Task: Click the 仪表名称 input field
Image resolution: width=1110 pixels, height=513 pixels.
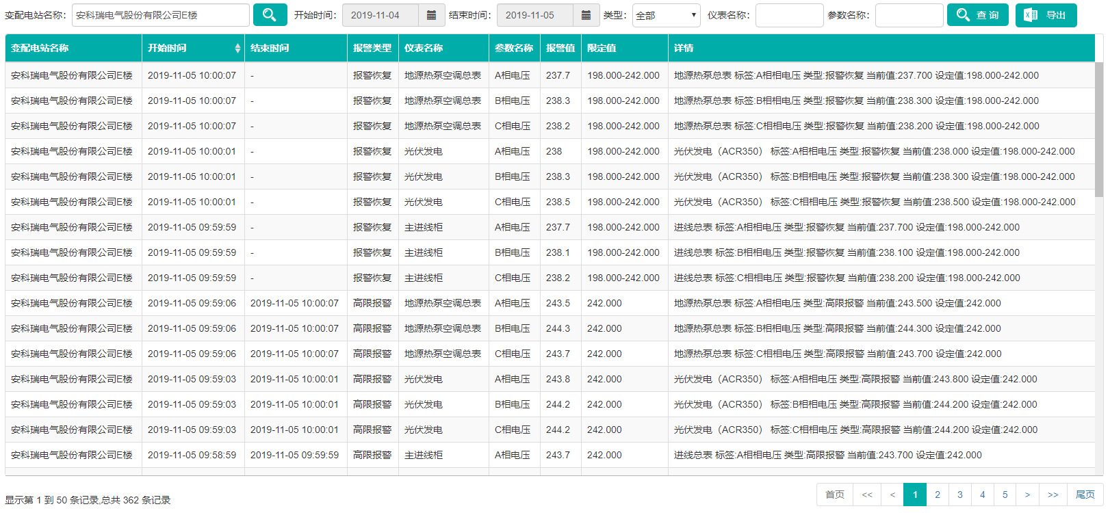Action: (789, 15)
